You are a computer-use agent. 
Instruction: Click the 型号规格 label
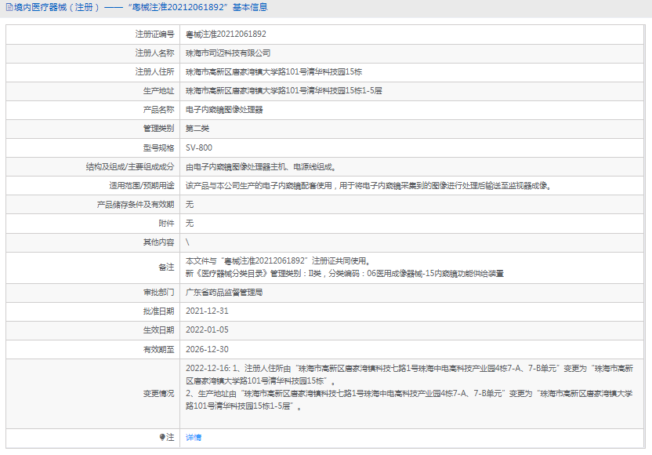click(x=158, y=147)
